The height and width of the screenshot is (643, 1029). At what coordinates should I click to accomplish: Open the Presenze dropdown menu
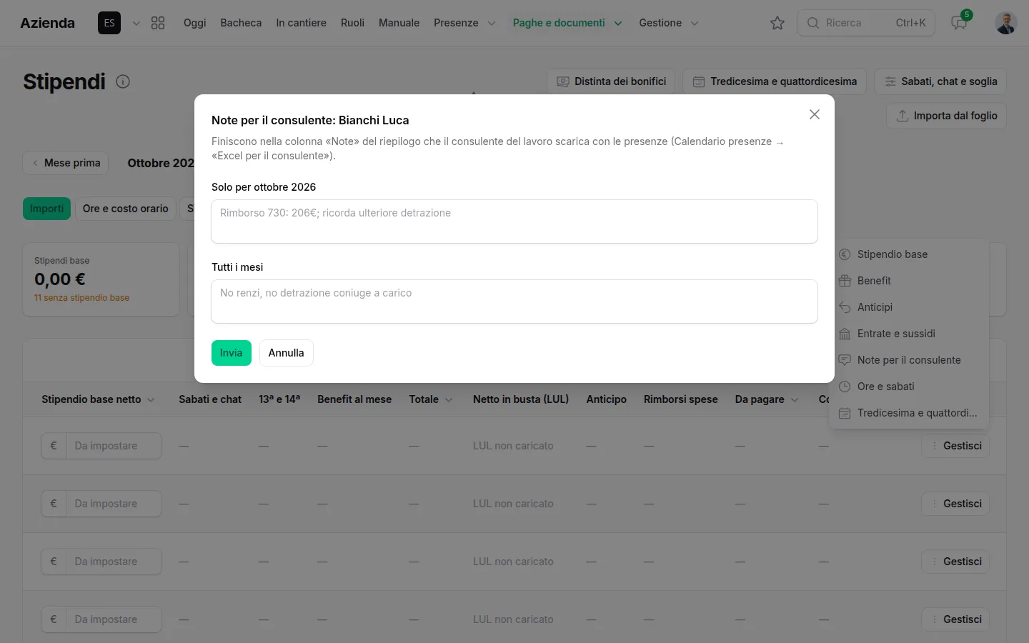tap(464, 23)
